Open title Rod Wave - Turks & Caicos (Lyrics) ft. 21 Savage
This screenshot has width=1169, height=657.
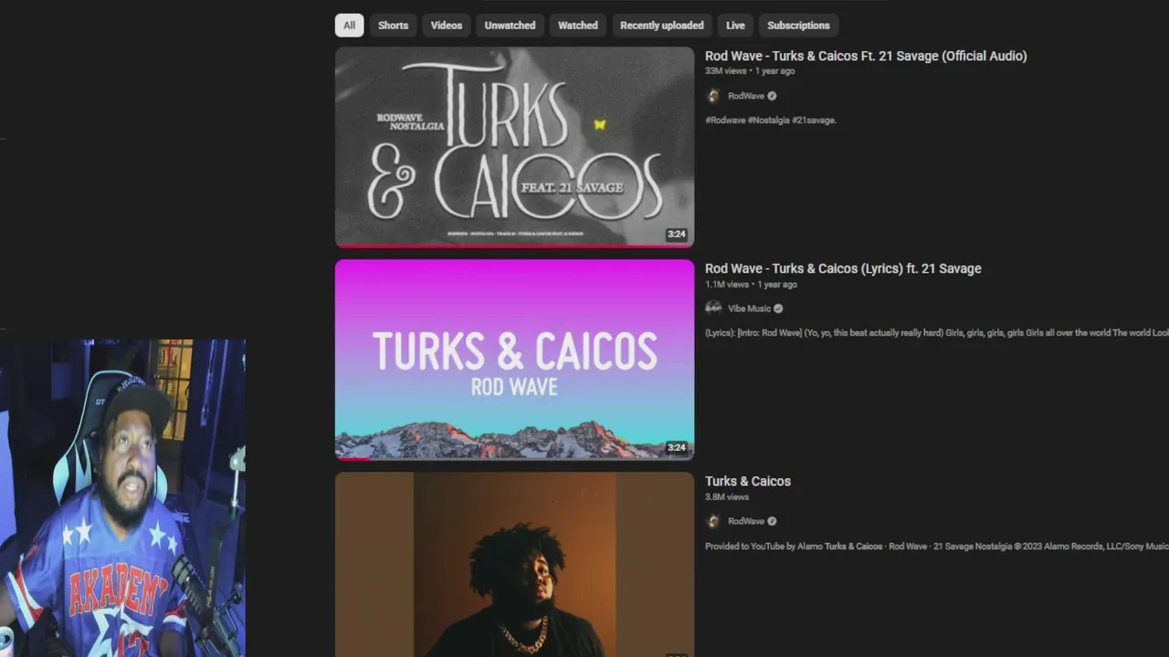coord(843,268)
